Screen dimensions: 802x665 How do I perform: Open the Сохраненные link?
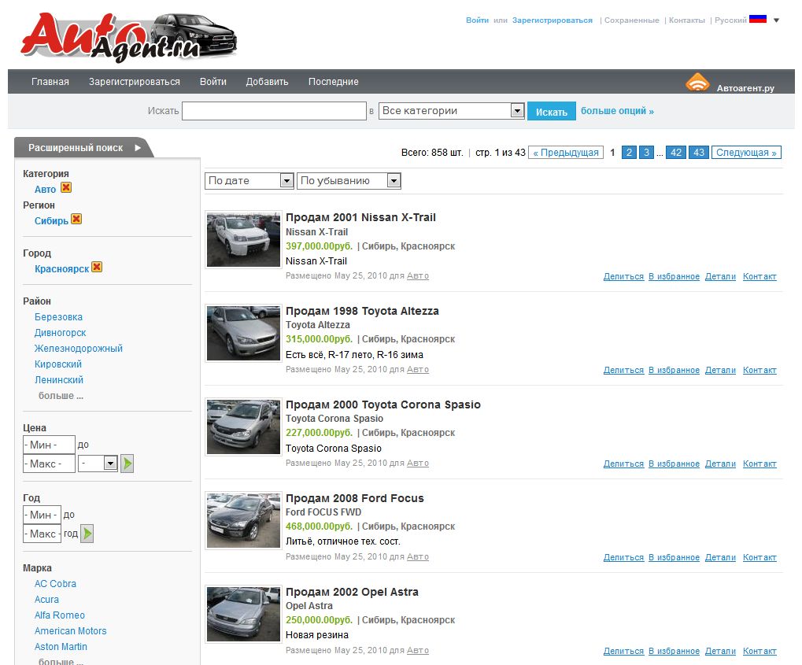tap(632, 20)
